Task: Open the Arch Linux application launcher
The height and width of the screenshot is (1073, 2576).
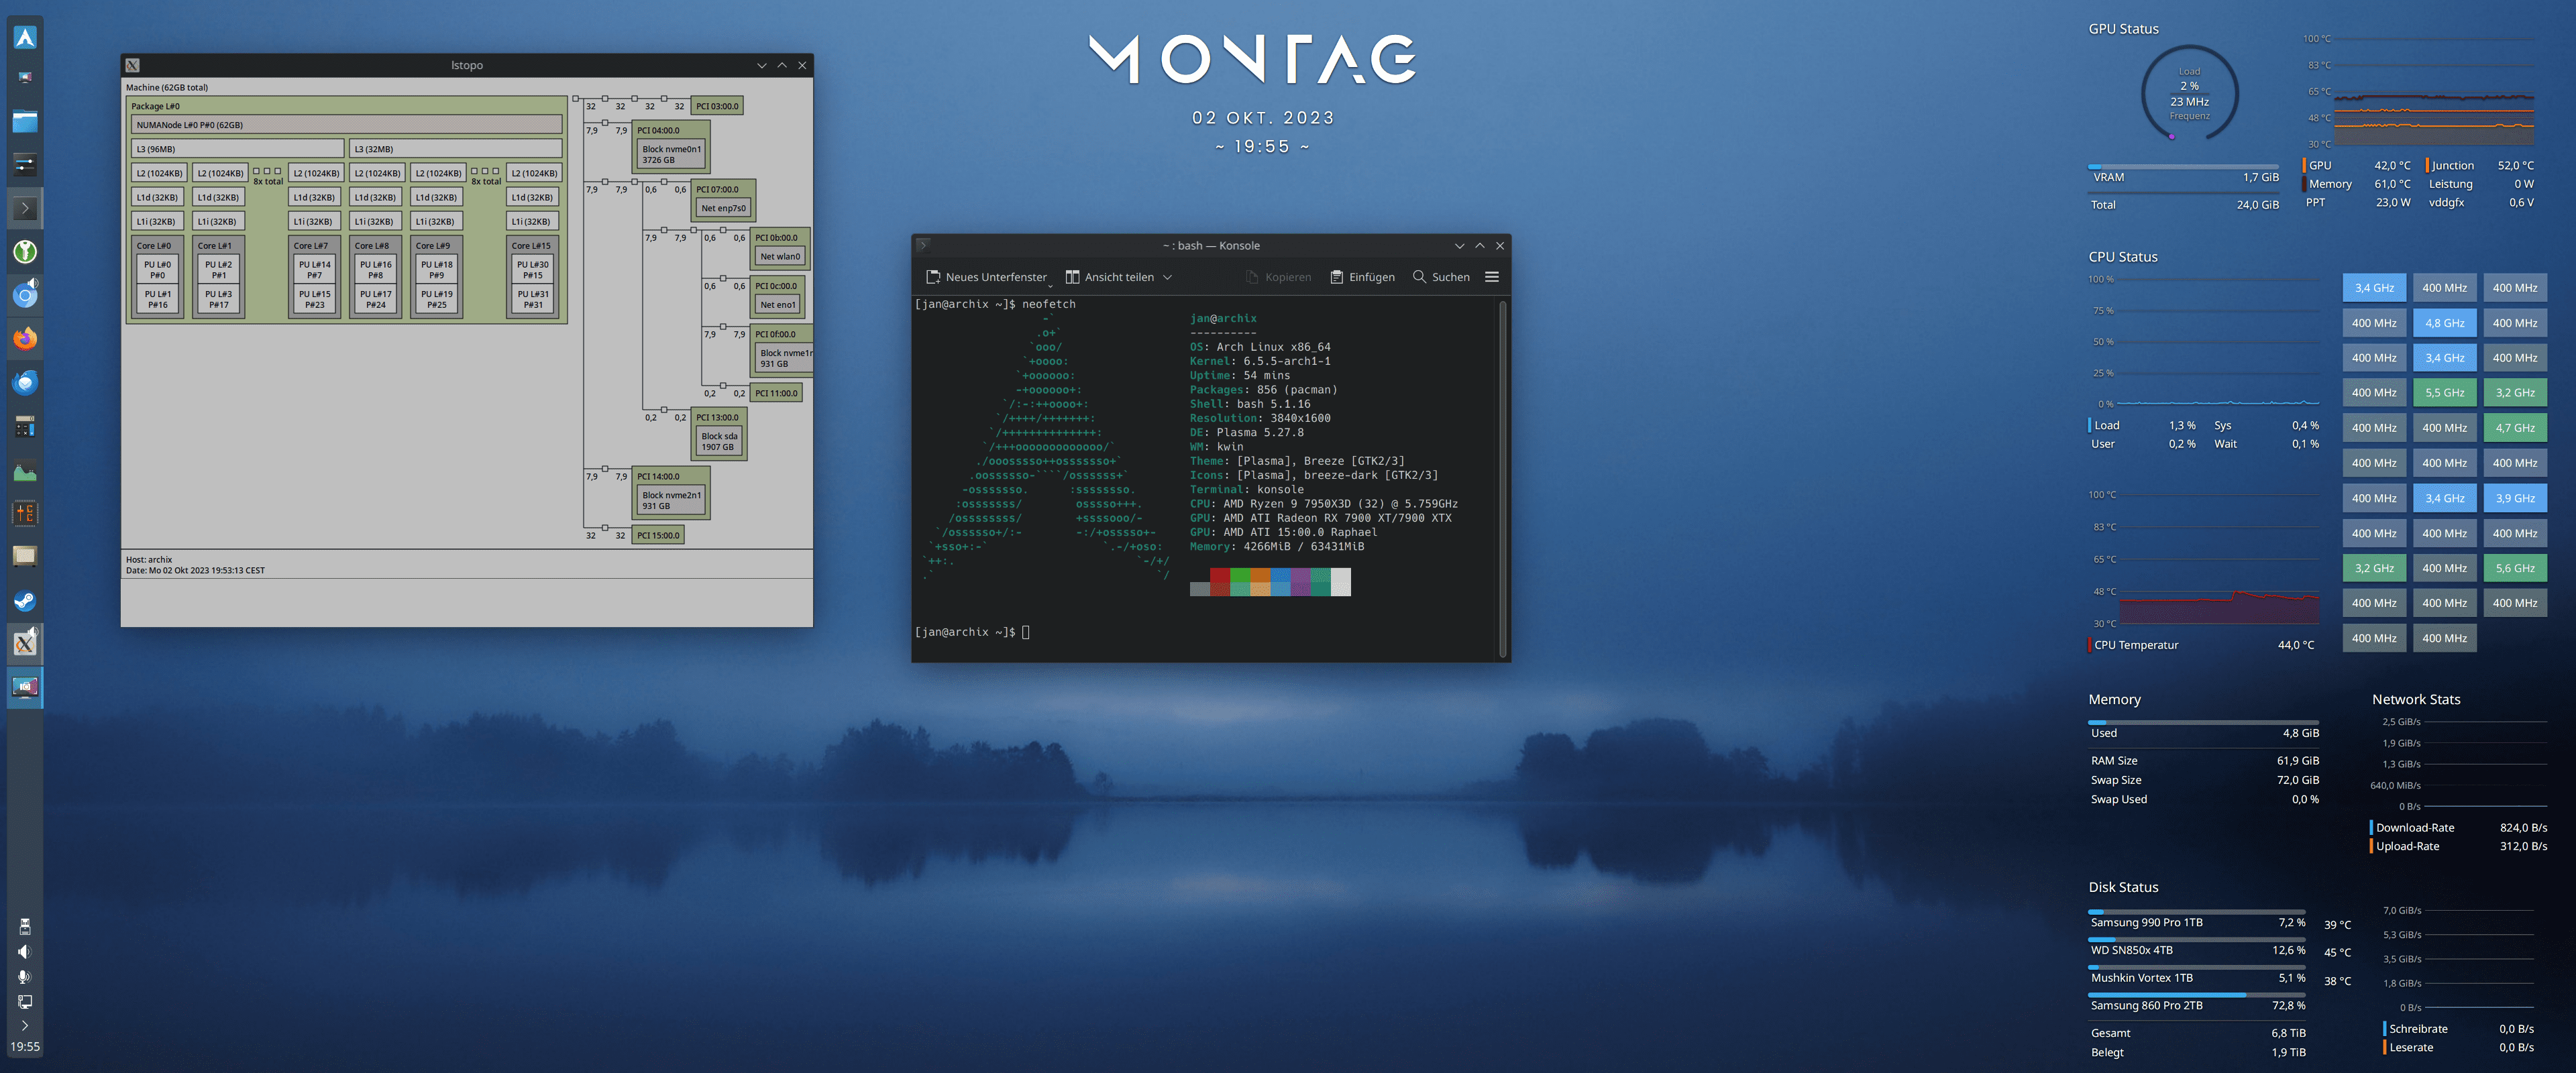Action: point(25,38)
